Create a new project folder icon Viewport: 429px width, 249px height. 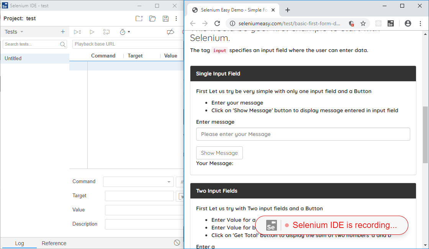click(139, 18)
